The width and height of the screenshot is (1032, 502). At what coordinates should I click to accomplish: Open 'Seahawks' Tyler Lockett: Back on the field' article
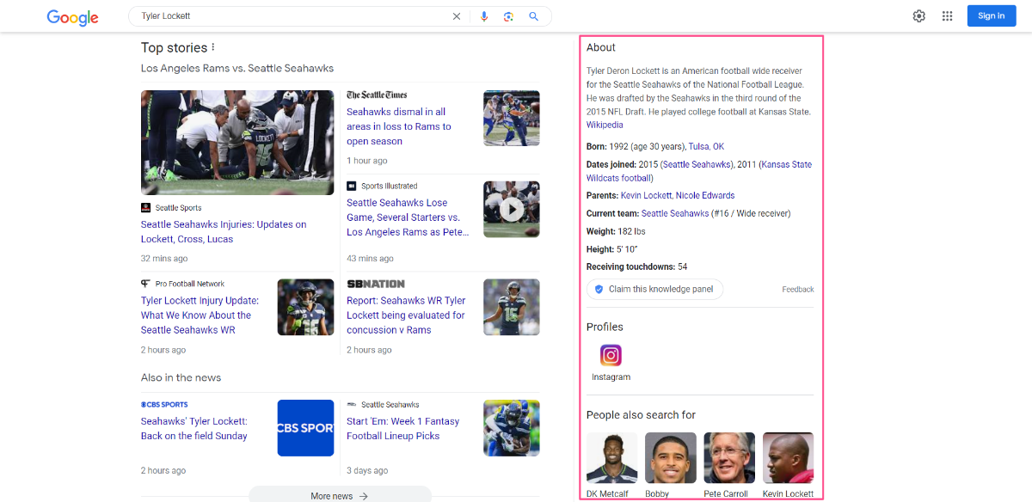(194, 429)
